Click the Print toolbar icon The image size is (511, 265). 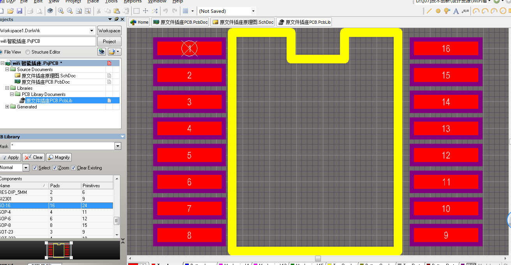point(31,11)
